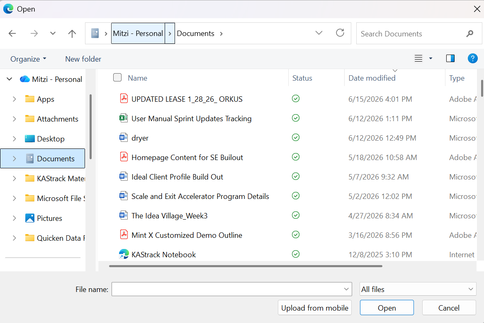Click the search magnifier icon
The height and width of the screenshot is (323, 484).
coord(469,33)
